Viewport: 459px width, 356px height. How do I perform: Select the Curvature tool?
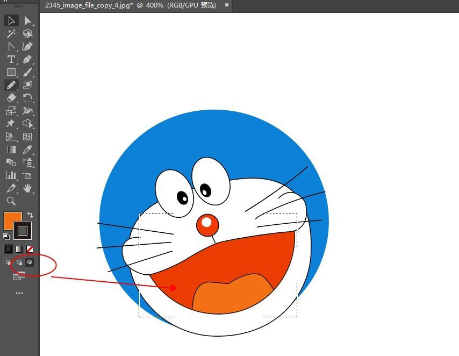coord(27,47)
